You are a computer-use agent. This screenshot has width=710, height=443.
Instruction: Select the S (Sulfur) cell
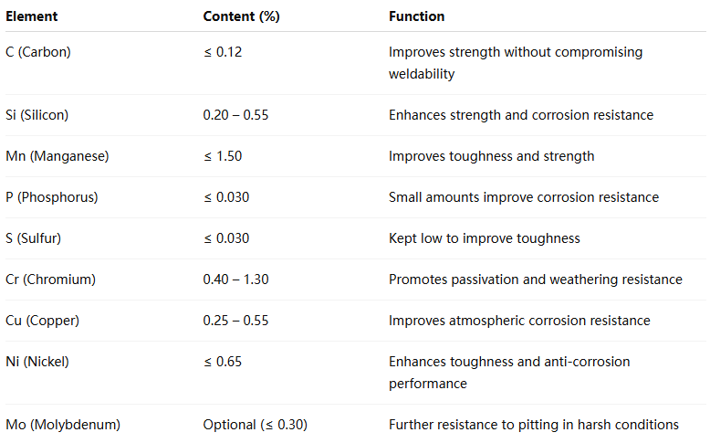point(33,238)
